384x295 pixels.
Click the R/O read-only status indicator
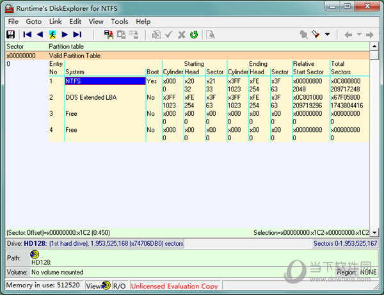(120, 286)
